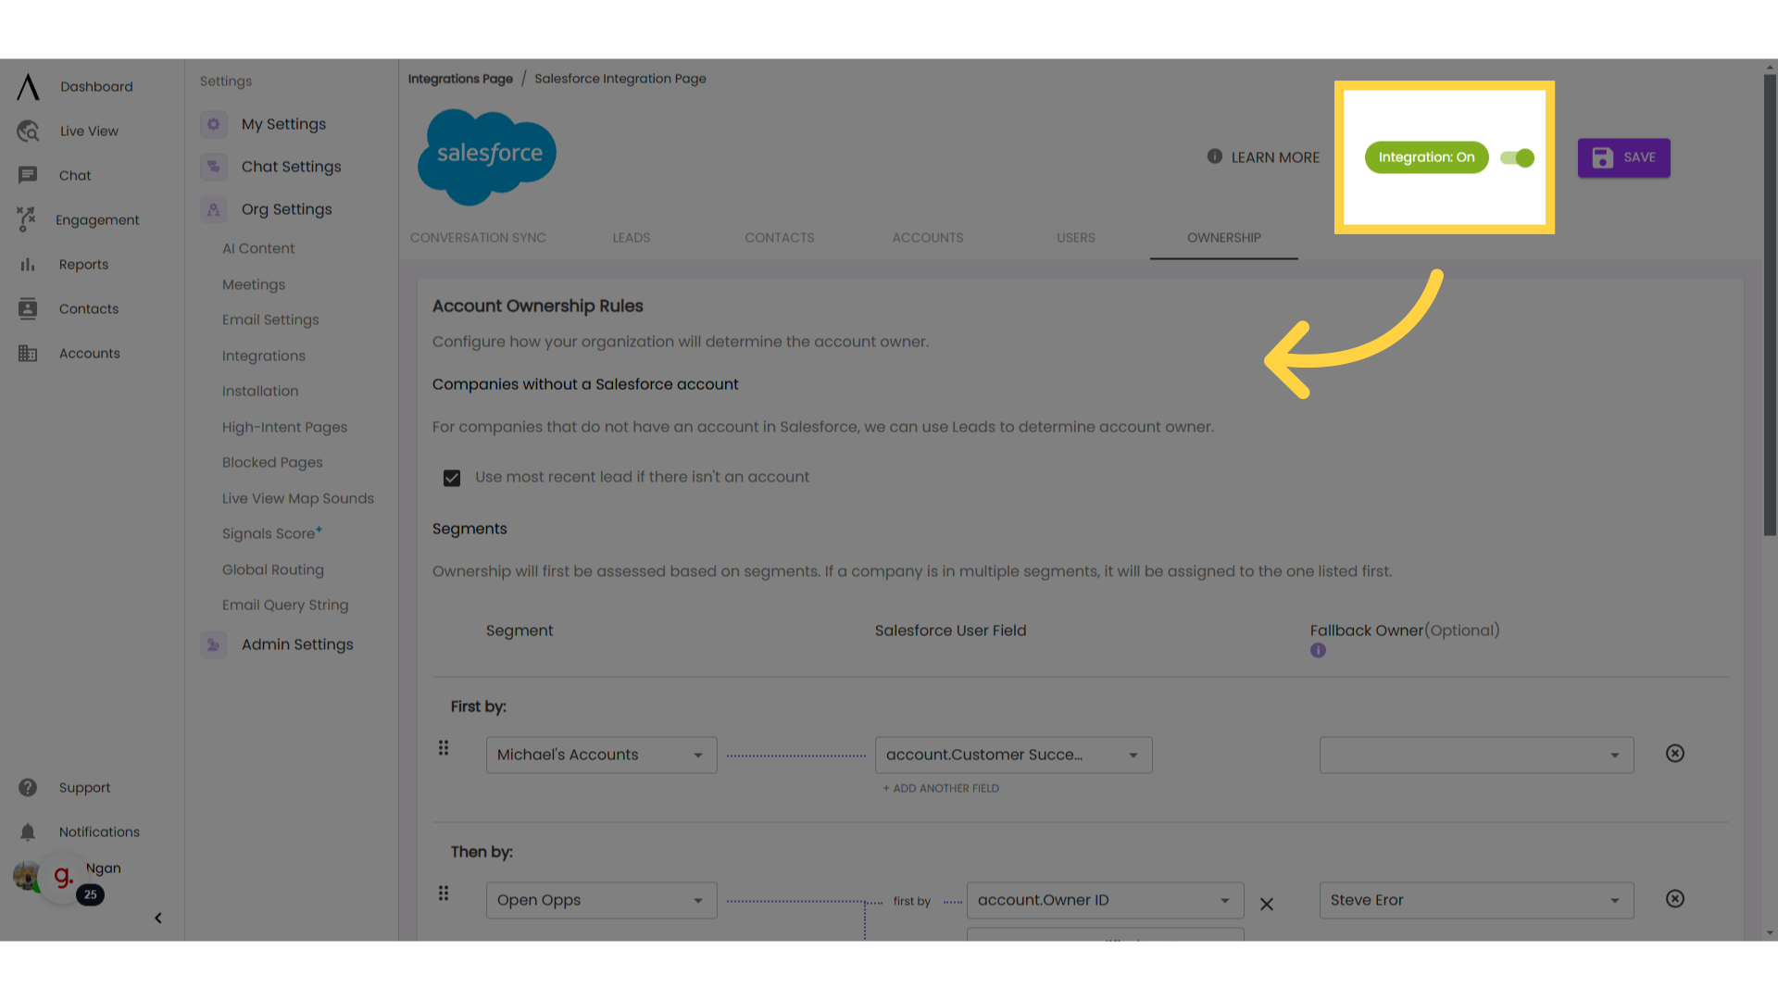Toggle the Salesforce Integration On switch

pyautogui.click(x=1518, y=157)
